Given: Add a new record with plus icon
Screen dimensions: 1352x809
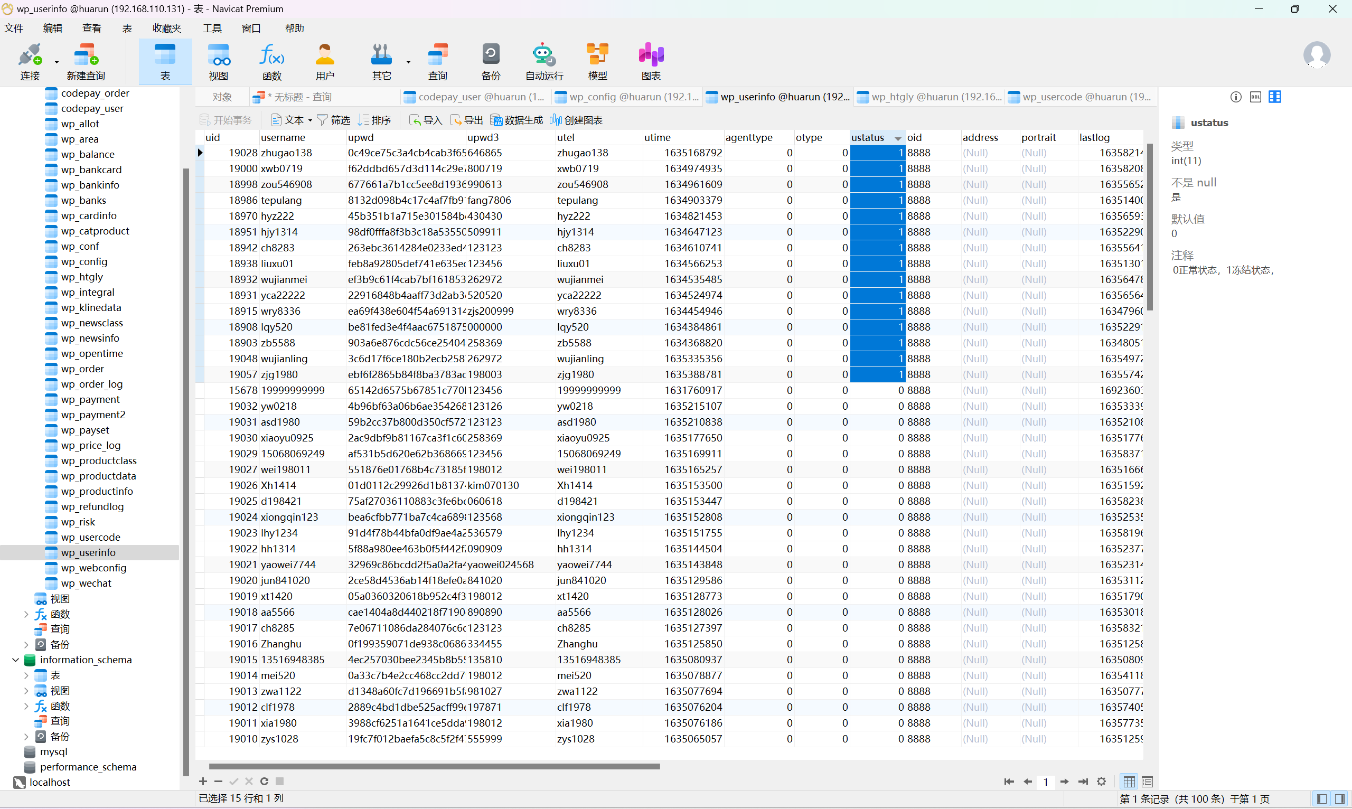Looking at the screenshot, I should pos(203,781).
